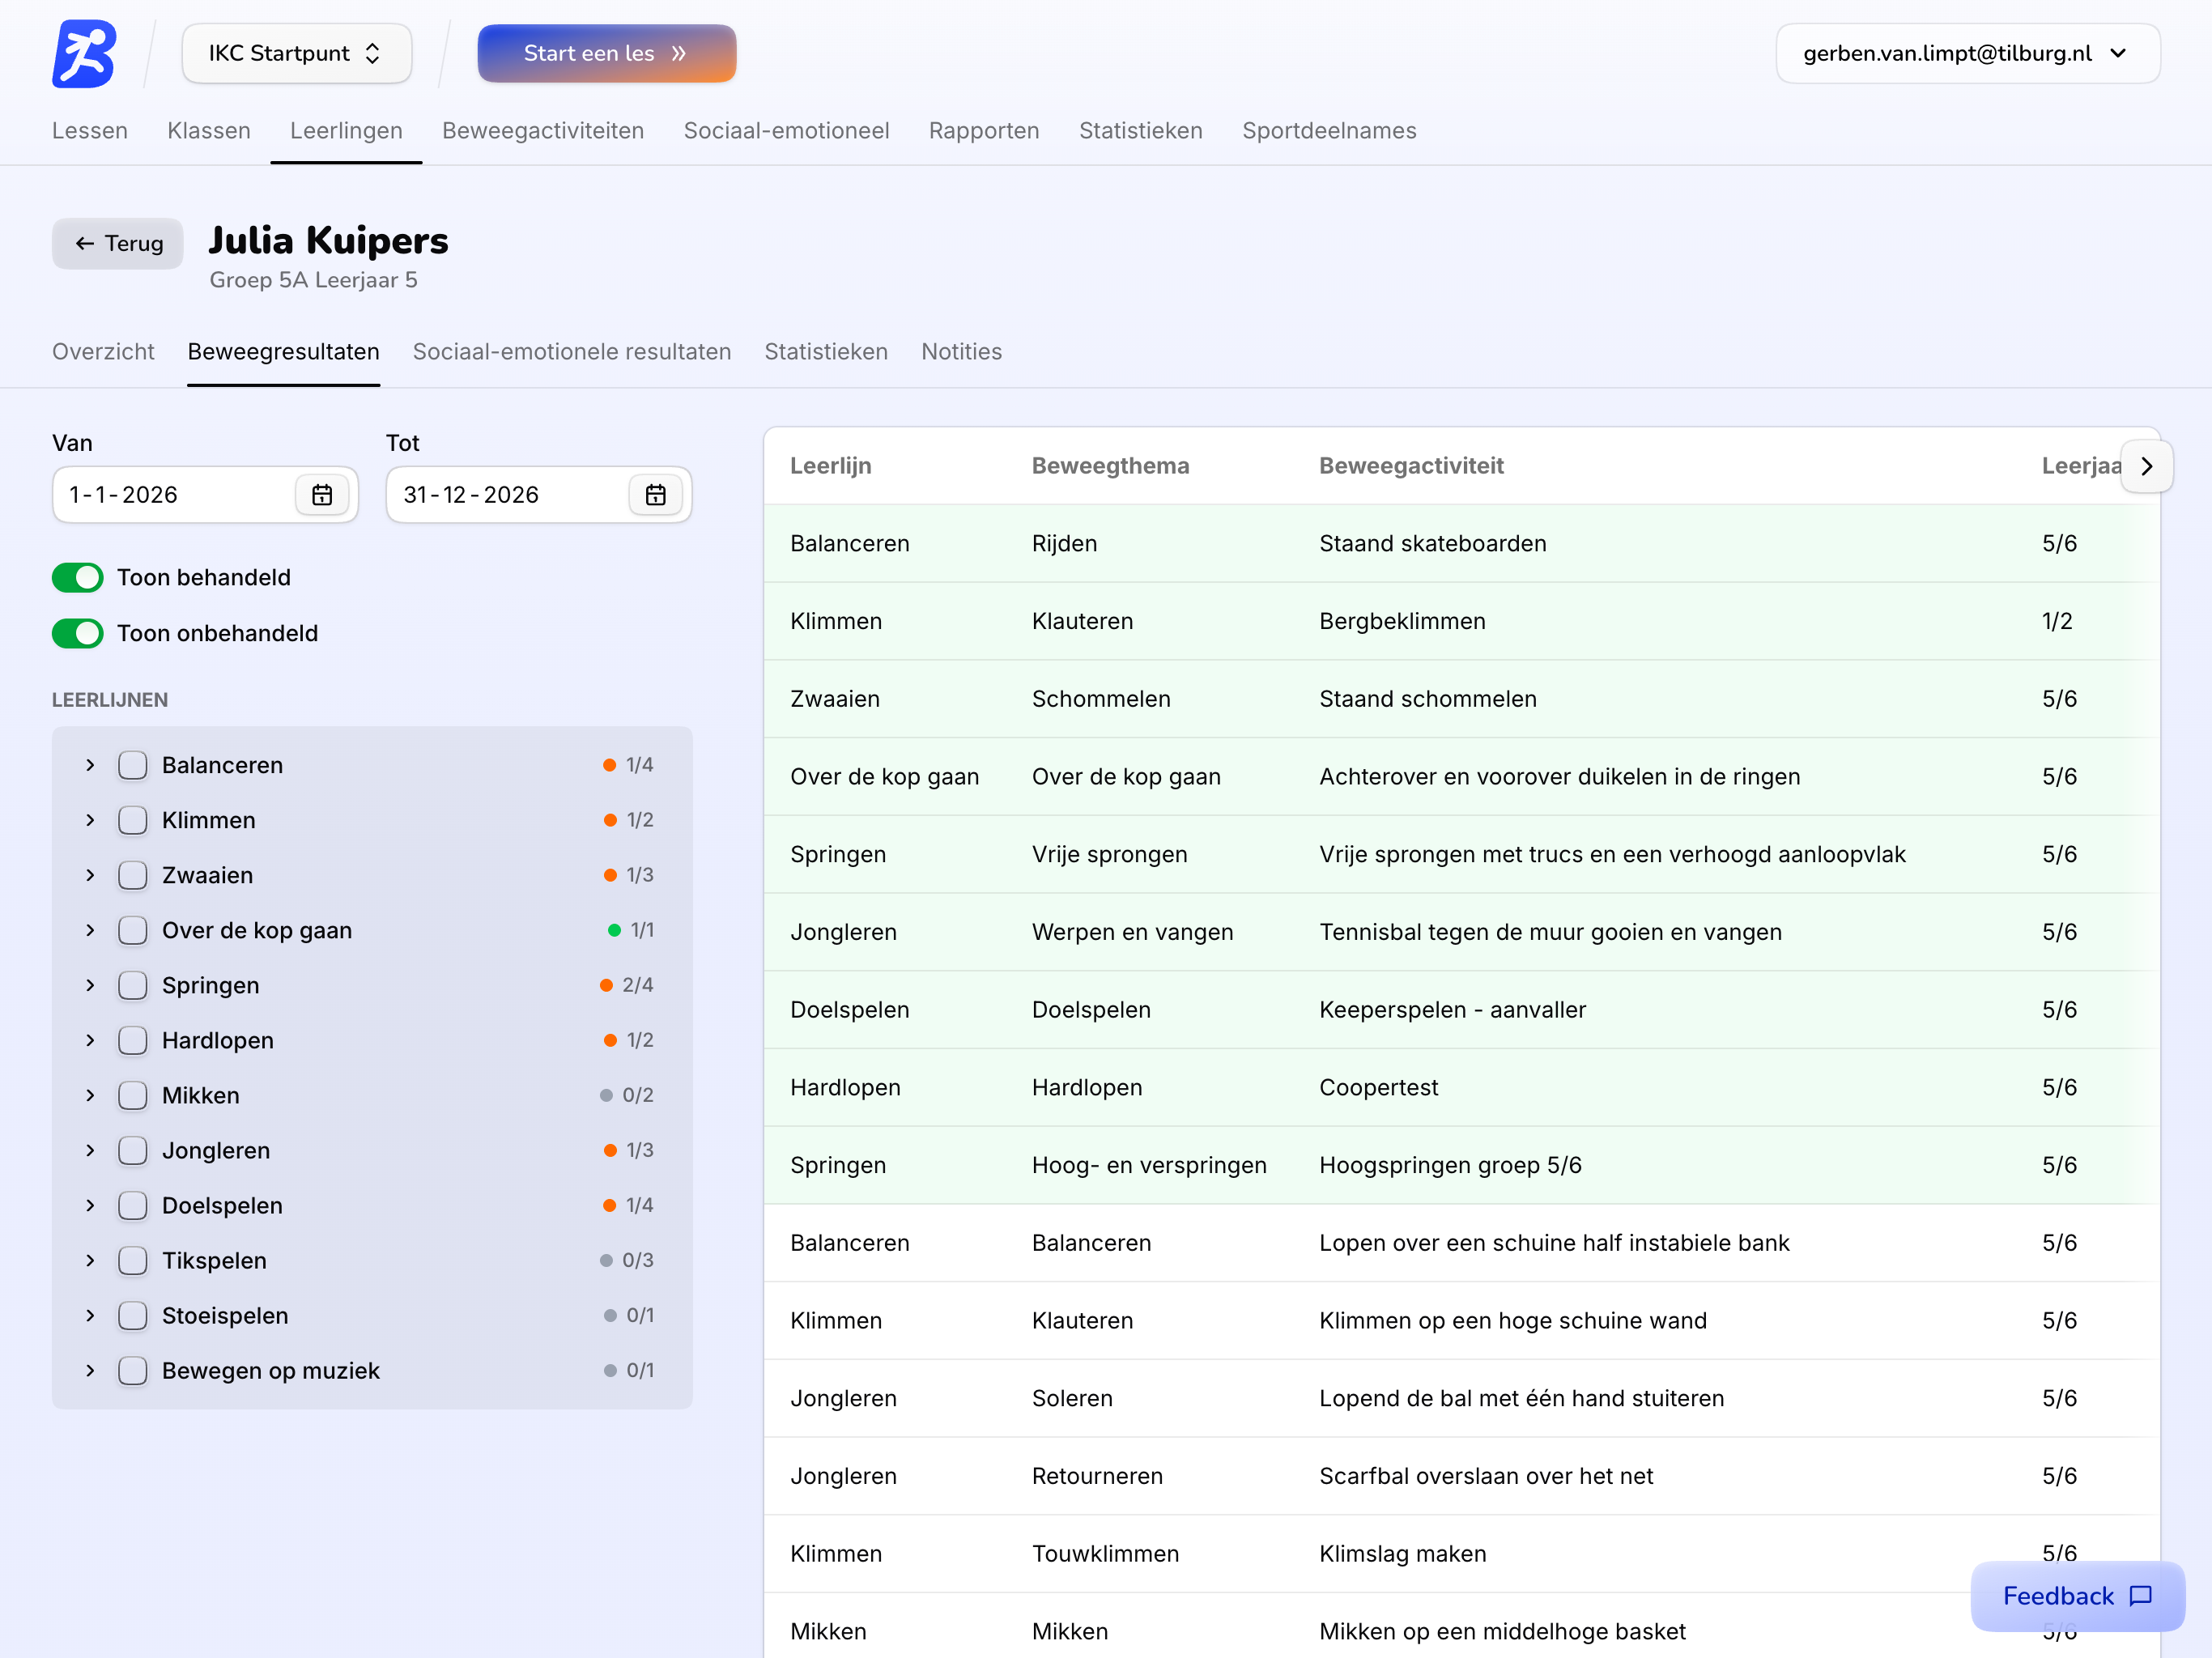
Task: Open the Statistieken main navigation item
Action: (1140, 131)
